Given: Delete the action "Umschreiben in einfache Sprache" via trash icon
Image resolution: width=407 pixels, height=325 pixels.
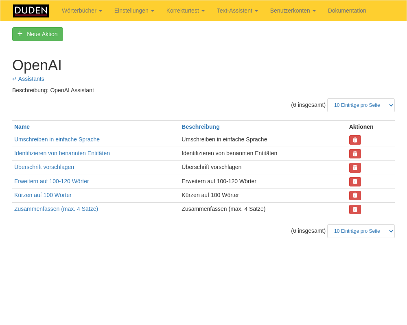Looking at the screenshot, I should (x=354, y=140).
